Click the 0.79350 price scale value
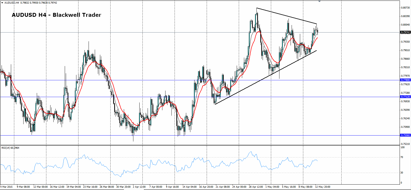The width and height of the screenshot is (411, 190). tap(405, 42)
